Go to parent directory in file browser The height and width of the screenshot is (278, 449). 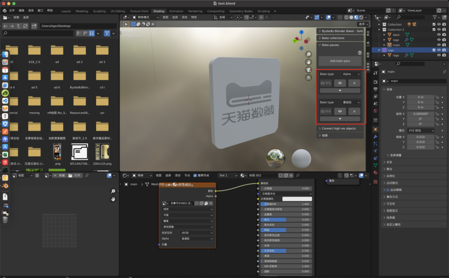point(19,26)
